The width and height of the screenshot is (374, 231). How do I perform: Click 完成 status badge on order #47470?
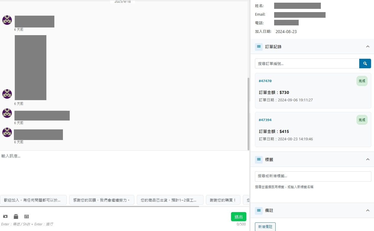click(362, 81)
